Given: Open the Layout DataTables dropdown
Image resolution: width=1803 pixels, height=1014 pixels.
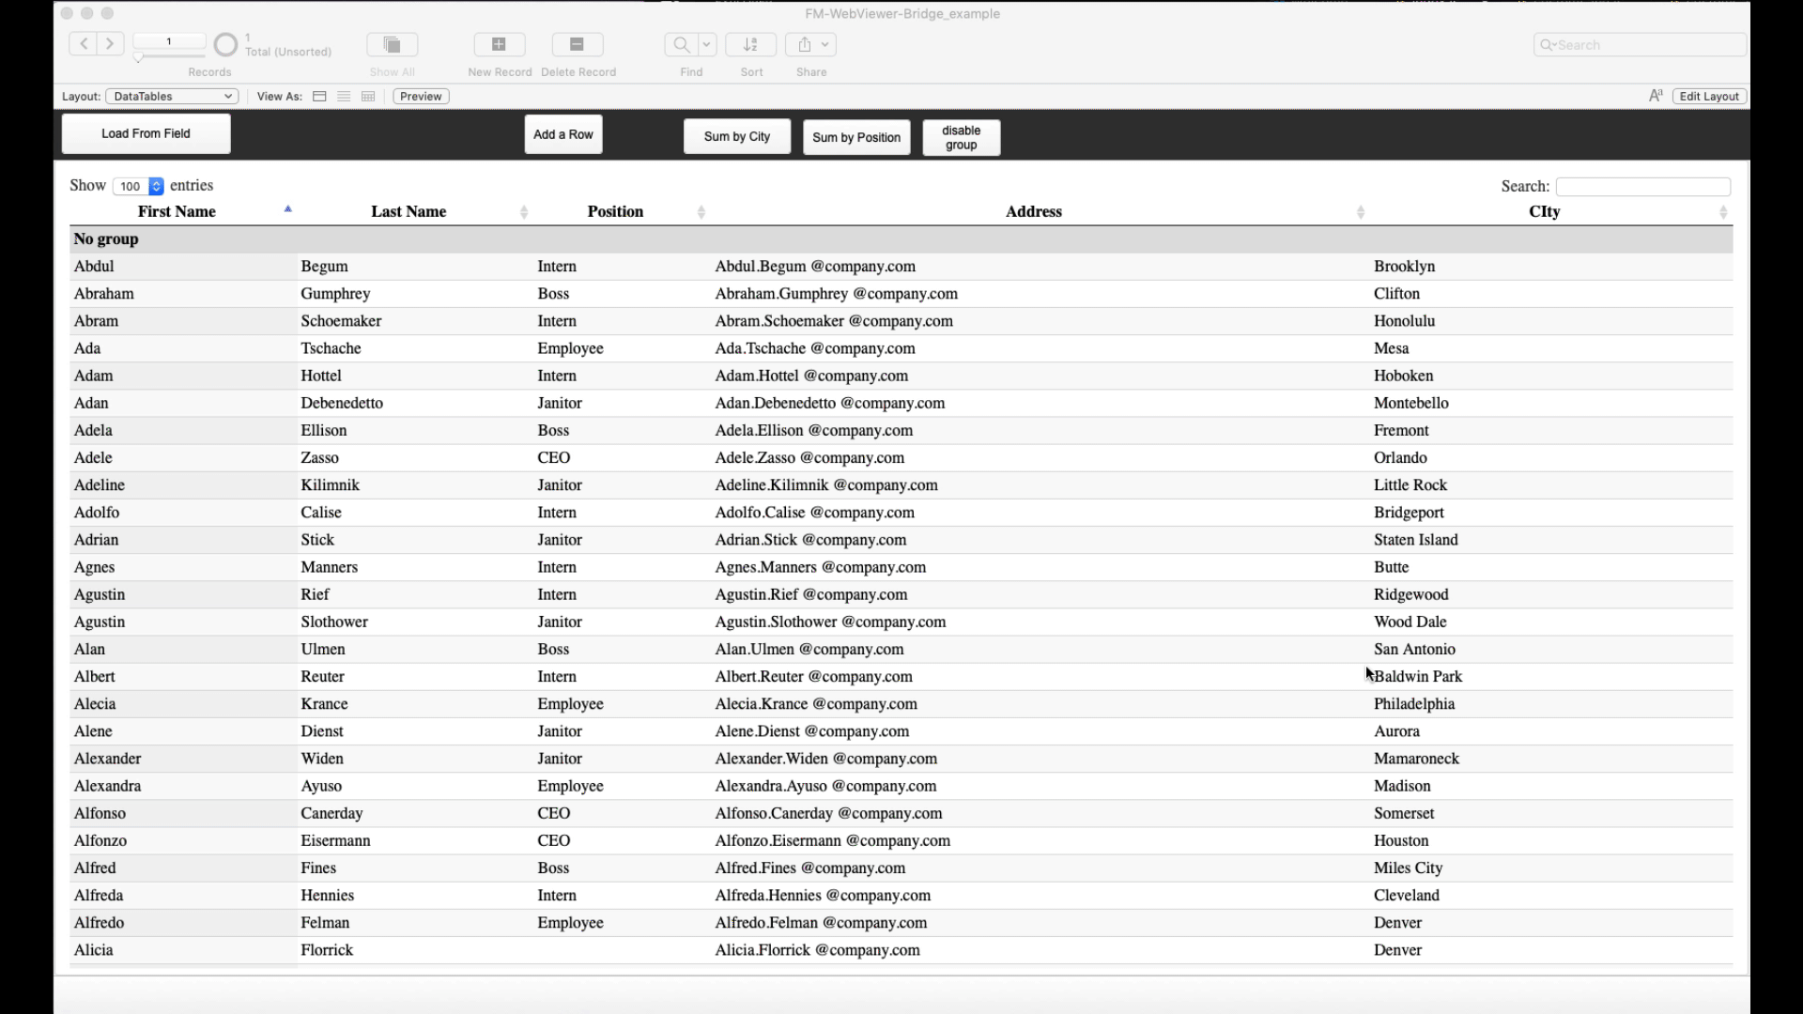Looking at the screenshot, I should tap(172, 97).
